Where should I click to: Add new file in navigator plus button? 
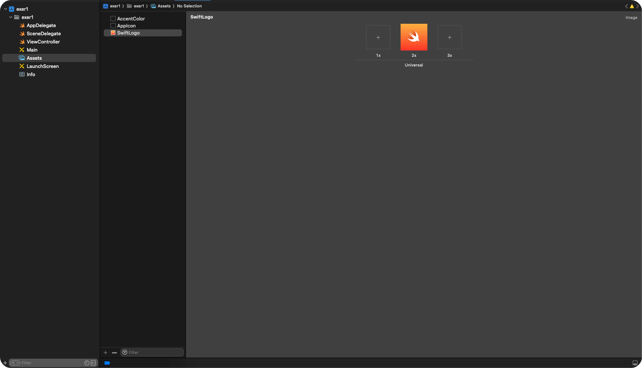tap(5, 363)
